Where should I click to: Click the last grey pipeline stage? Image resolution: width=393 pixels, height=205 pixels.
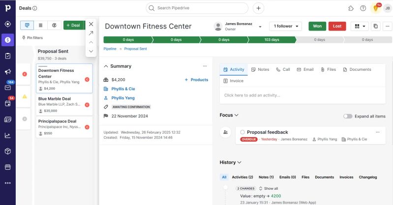coord(367,40)
